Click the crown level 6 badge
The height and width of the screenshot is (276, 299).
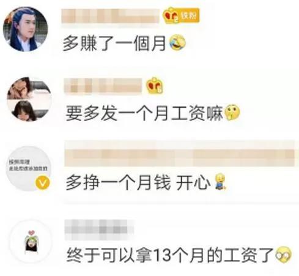[x=155, y=85]
